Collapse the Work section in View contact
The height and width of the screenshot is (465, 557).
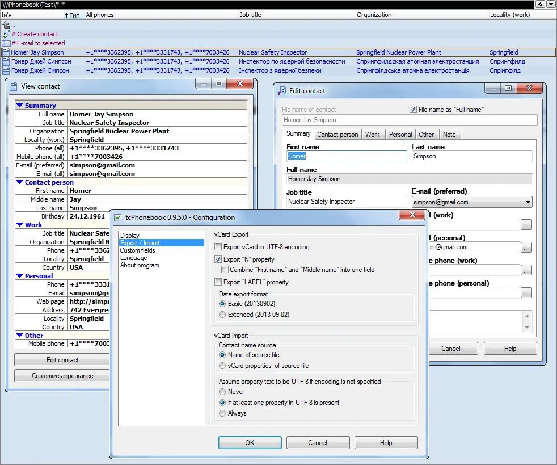19,225
